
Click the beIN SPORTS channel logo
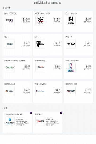(x=10, y=20)
